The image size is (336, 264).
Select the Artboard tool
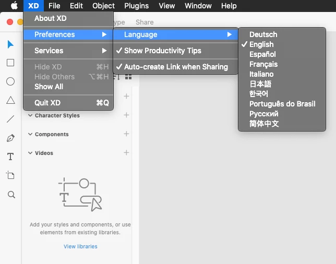pos(10,175)
